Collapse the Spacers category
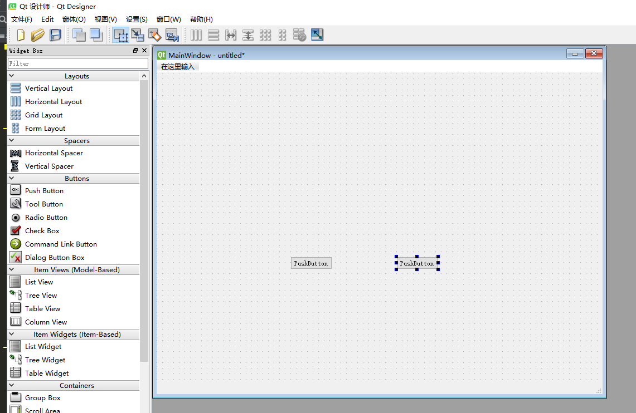 pos(12,140)
